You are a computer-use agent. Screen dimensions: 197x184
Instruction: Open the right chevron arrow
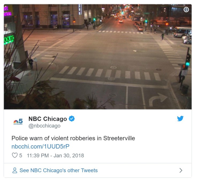[181, 170]
